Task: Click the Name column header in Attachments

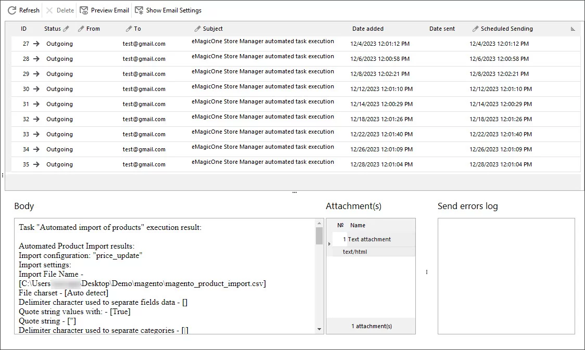Action: pyautogui.click(x=358, y=225)
